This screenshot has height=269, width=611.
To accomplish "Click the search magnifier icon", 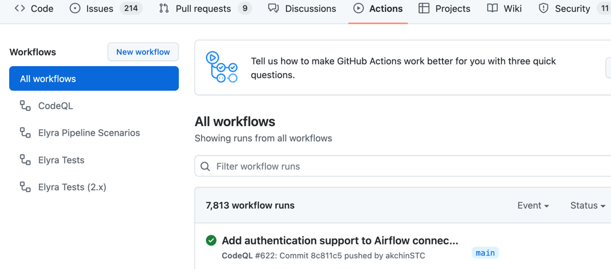I will tap(205, 167).
